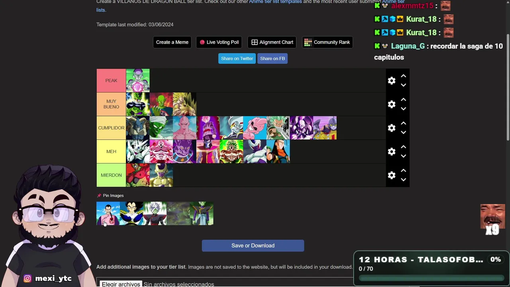This screenshot has width=510, height=287.
Task: Open settings gear for PEAK tier
Action: point(392,81)
